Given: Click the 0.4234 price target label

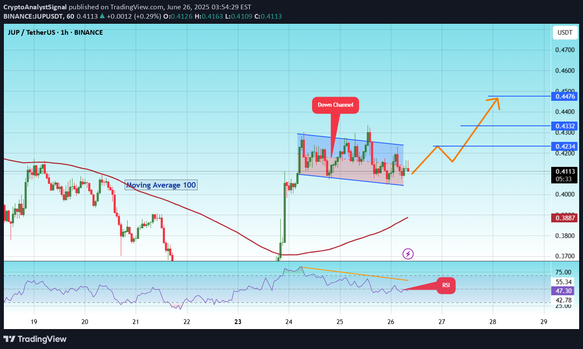Looking at the screenshot, I should pos(565,147).
